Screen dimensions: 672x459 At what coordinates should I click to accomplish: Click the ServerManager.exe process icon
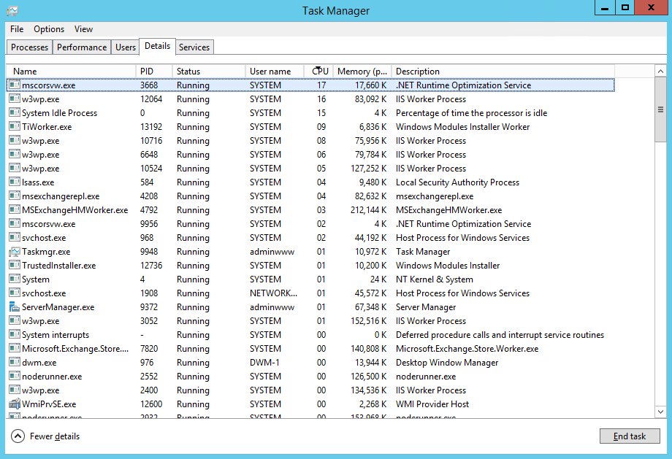[15, 307]
